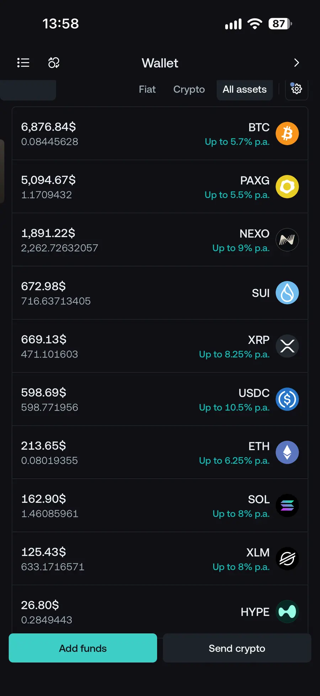Tap the Stellar XLM icon
The image size is (320, 696).
287,559
